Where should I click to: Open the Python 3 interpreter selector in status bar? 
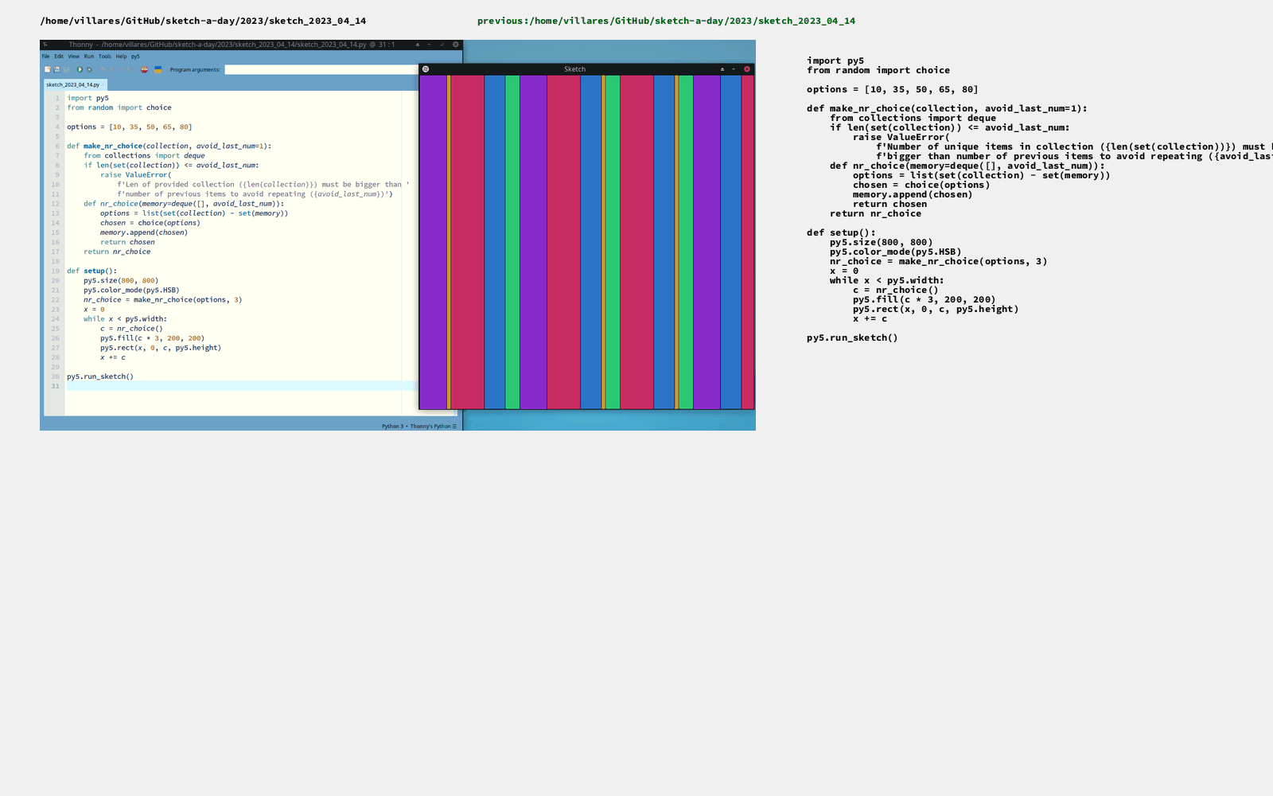tap(419, 427)
